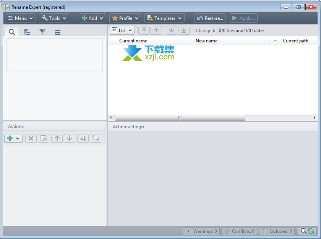Viewport: 321px width, 239px height.
Task: Open the Tools dropdown
Action: coord(54,18)
